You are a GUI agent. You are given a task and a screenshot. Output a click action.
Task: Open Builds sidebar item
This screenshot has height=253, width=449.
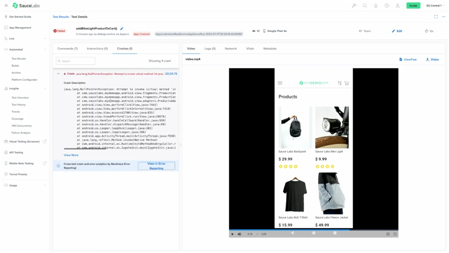pyautogui.click(x=15, y=66)
